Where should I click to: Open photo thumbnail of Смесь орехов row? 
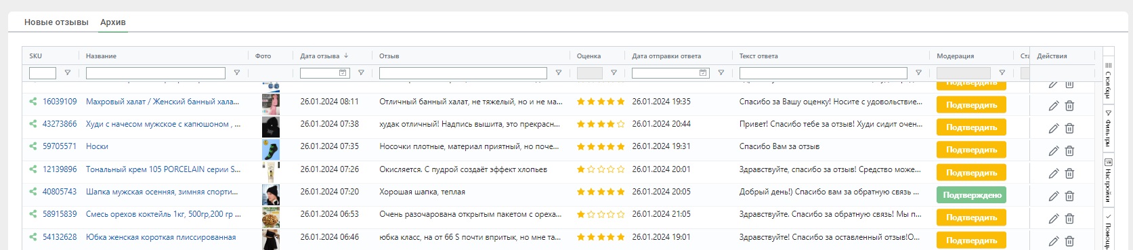(271, 217)
